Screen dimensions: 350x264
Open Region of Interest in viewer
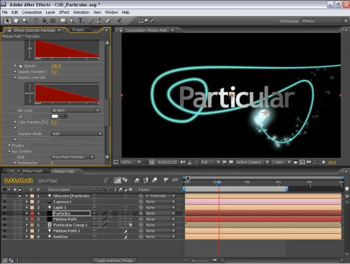[x=224, y=162]
